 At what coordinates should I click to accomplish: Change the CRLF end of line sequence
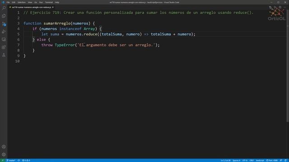tap(252, 160)
